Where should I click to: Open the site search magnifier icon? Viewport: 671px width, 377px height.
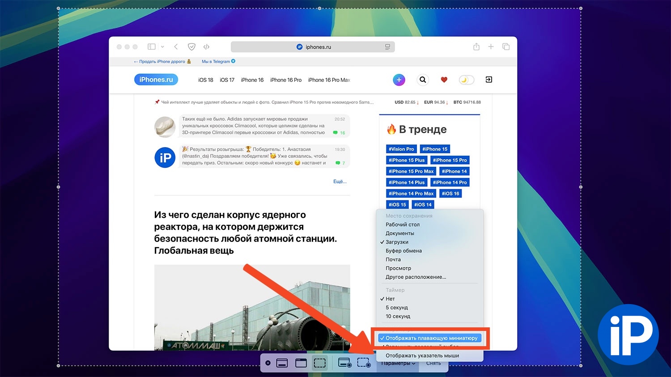pyautogui.click(x=423, y=80)
